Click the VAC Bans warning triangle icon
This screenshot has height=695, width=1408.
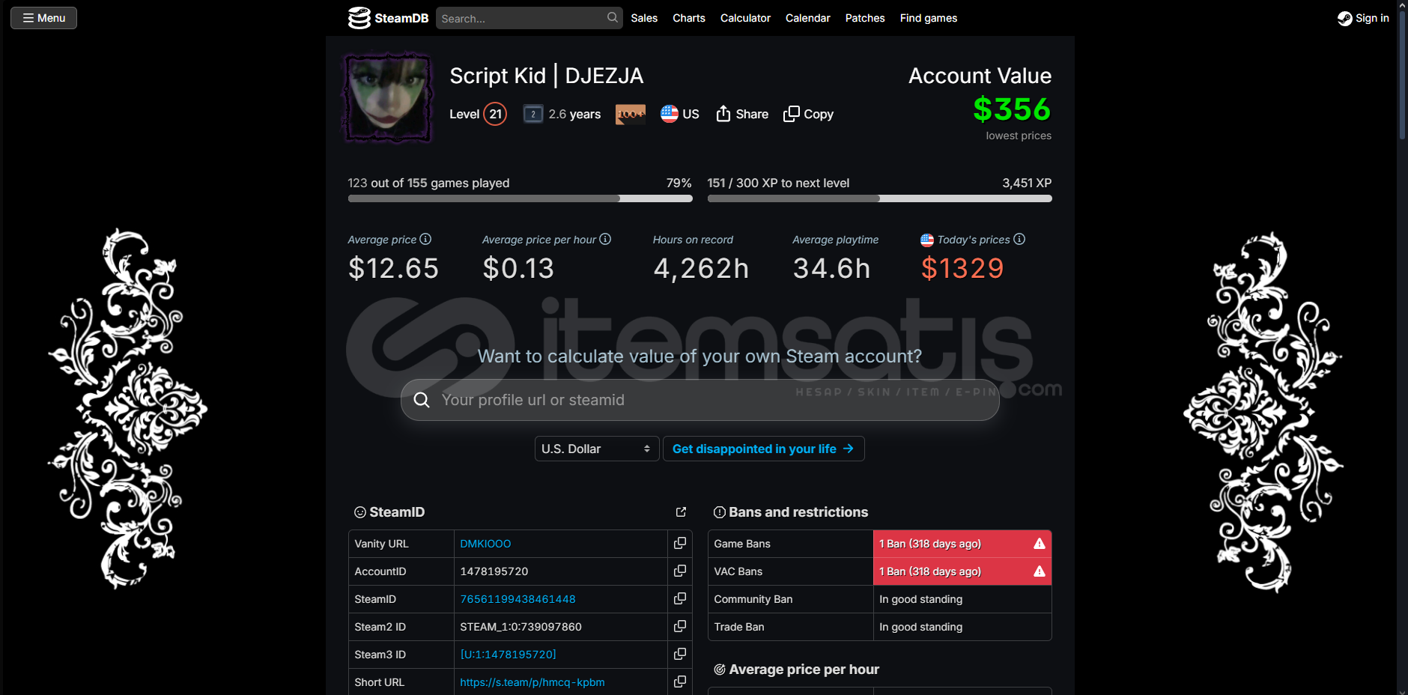coord(1040,571)
